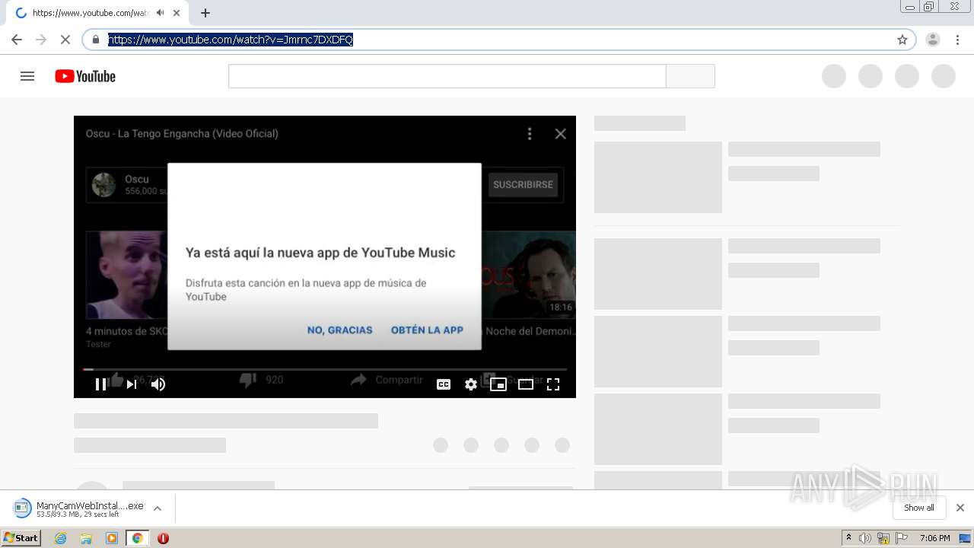Choose OBTÉN LA APP in dialog
Viewport: 974px width, 548px height.
(x=427, y=330)
